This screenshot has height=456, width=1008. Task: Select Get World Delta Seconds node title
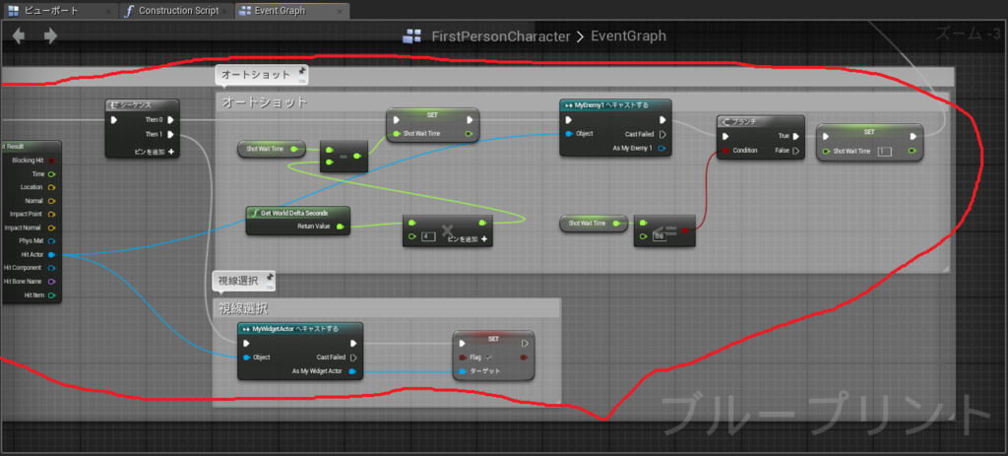click(294, 213)
